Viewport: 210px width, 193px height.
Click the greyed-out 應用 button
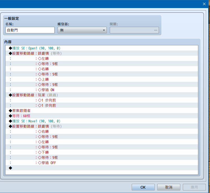click(x=194, y=187)
